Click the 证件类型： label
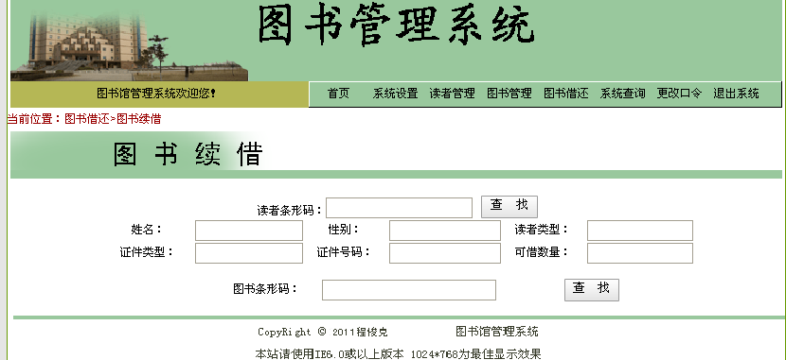 click(x=147, y=252)
